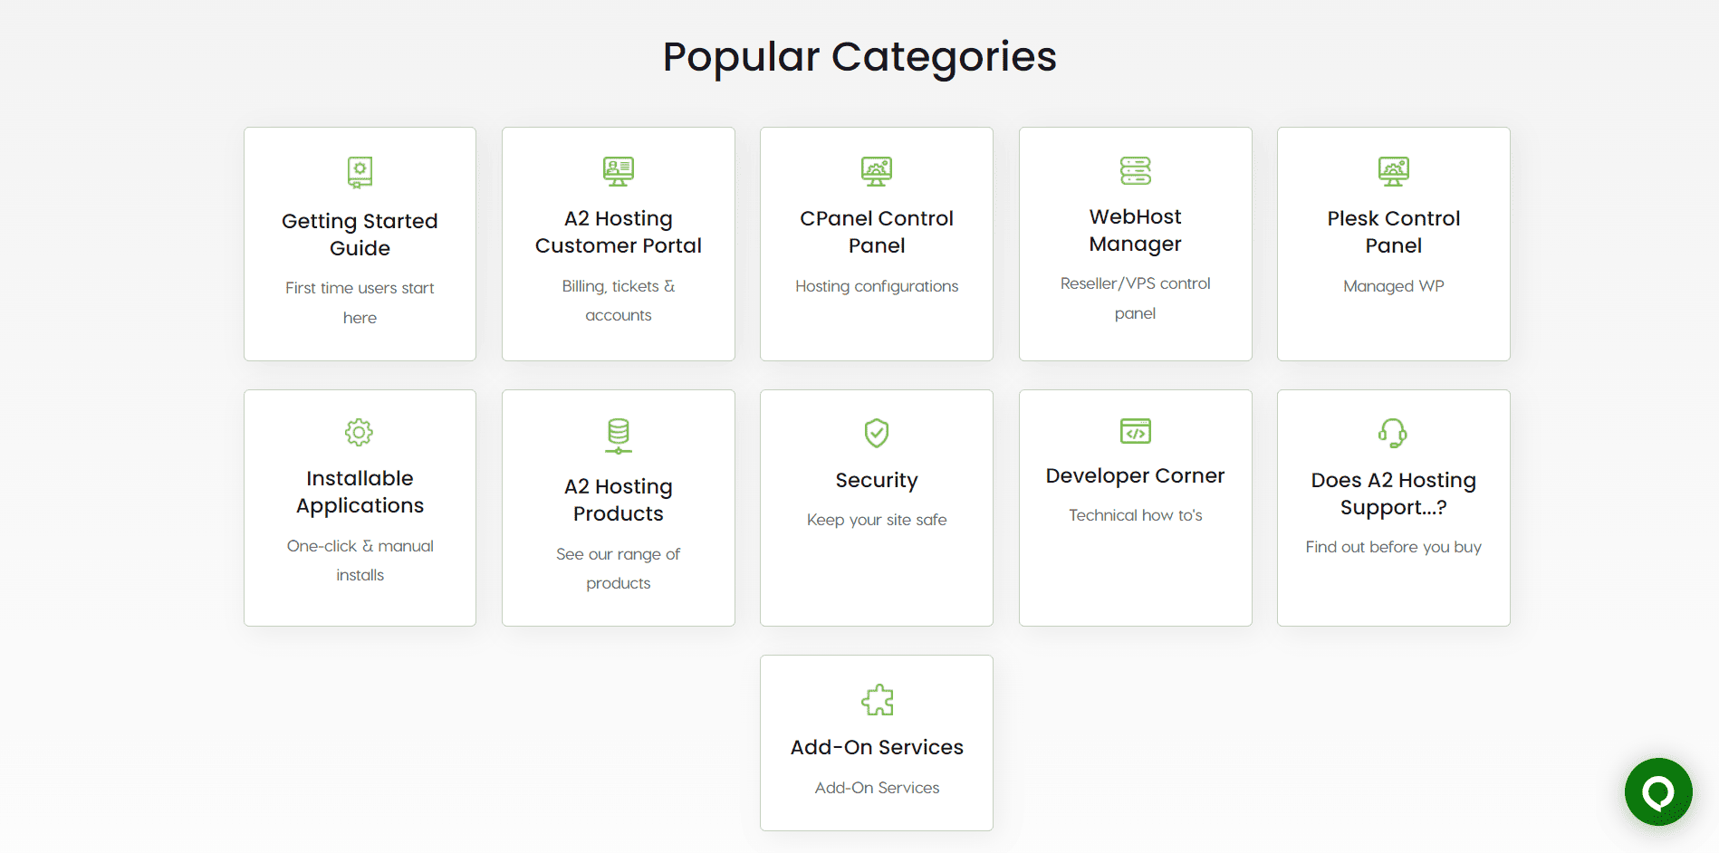
Task: Click the Add-On Services puzzle icon
Action: pos(877,700)
